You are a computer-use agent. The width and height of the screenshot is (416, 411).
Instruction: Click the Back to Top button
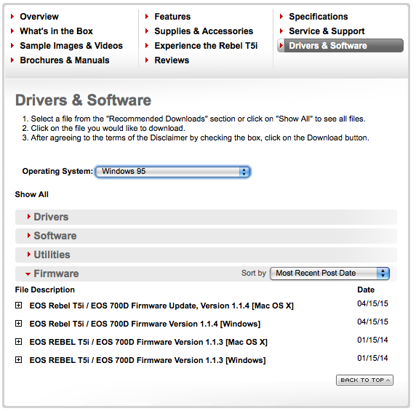coord(364,380)
